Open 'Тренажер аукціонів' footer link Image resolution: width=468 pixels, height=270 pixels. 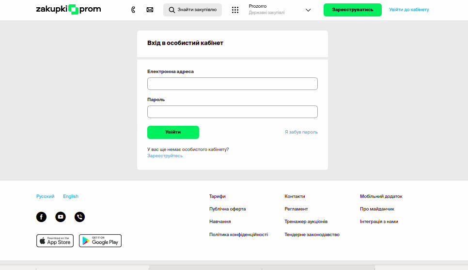coord(306,222)
